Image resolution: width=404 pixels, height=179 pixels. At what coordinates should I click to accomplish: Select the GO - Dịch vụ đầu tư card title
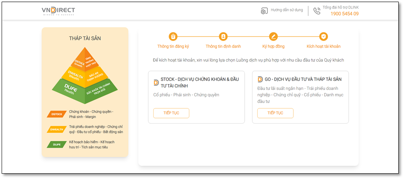click(x=303, y=79)
